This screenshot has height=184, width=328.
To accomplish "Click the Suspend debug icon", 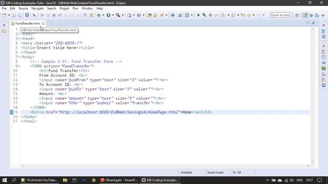I will (48, 15).
